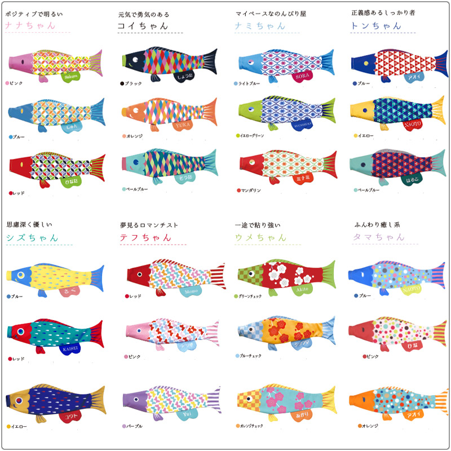Screen dimensions: 451x451
Task: Choose the blue Ton-chan fish with red triangles
Action: tap(400, 66)
